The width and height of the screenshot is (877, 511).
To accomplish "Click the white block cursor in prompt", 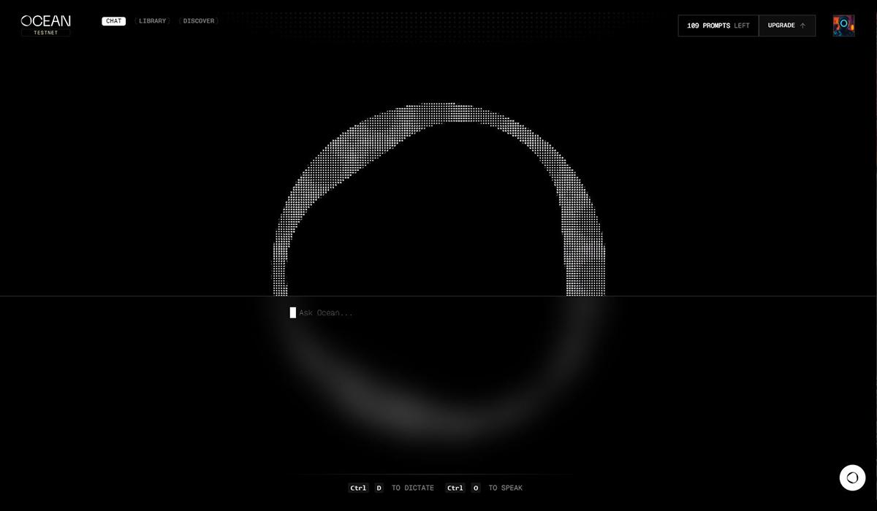I will tap(293, 312).
